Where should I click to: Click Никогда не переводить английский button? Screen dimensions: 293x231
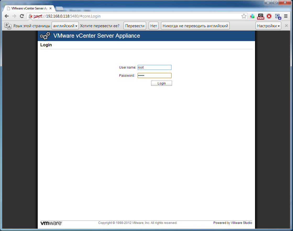(195, 26)
